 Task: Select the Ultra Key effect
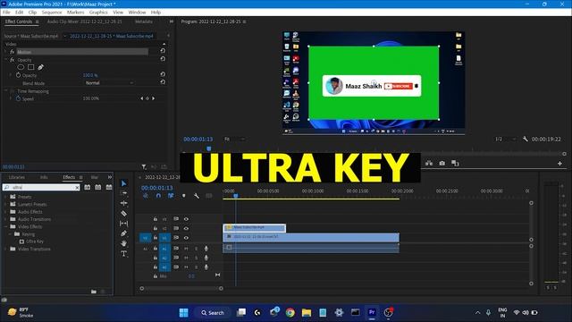(x=35, y=241)
